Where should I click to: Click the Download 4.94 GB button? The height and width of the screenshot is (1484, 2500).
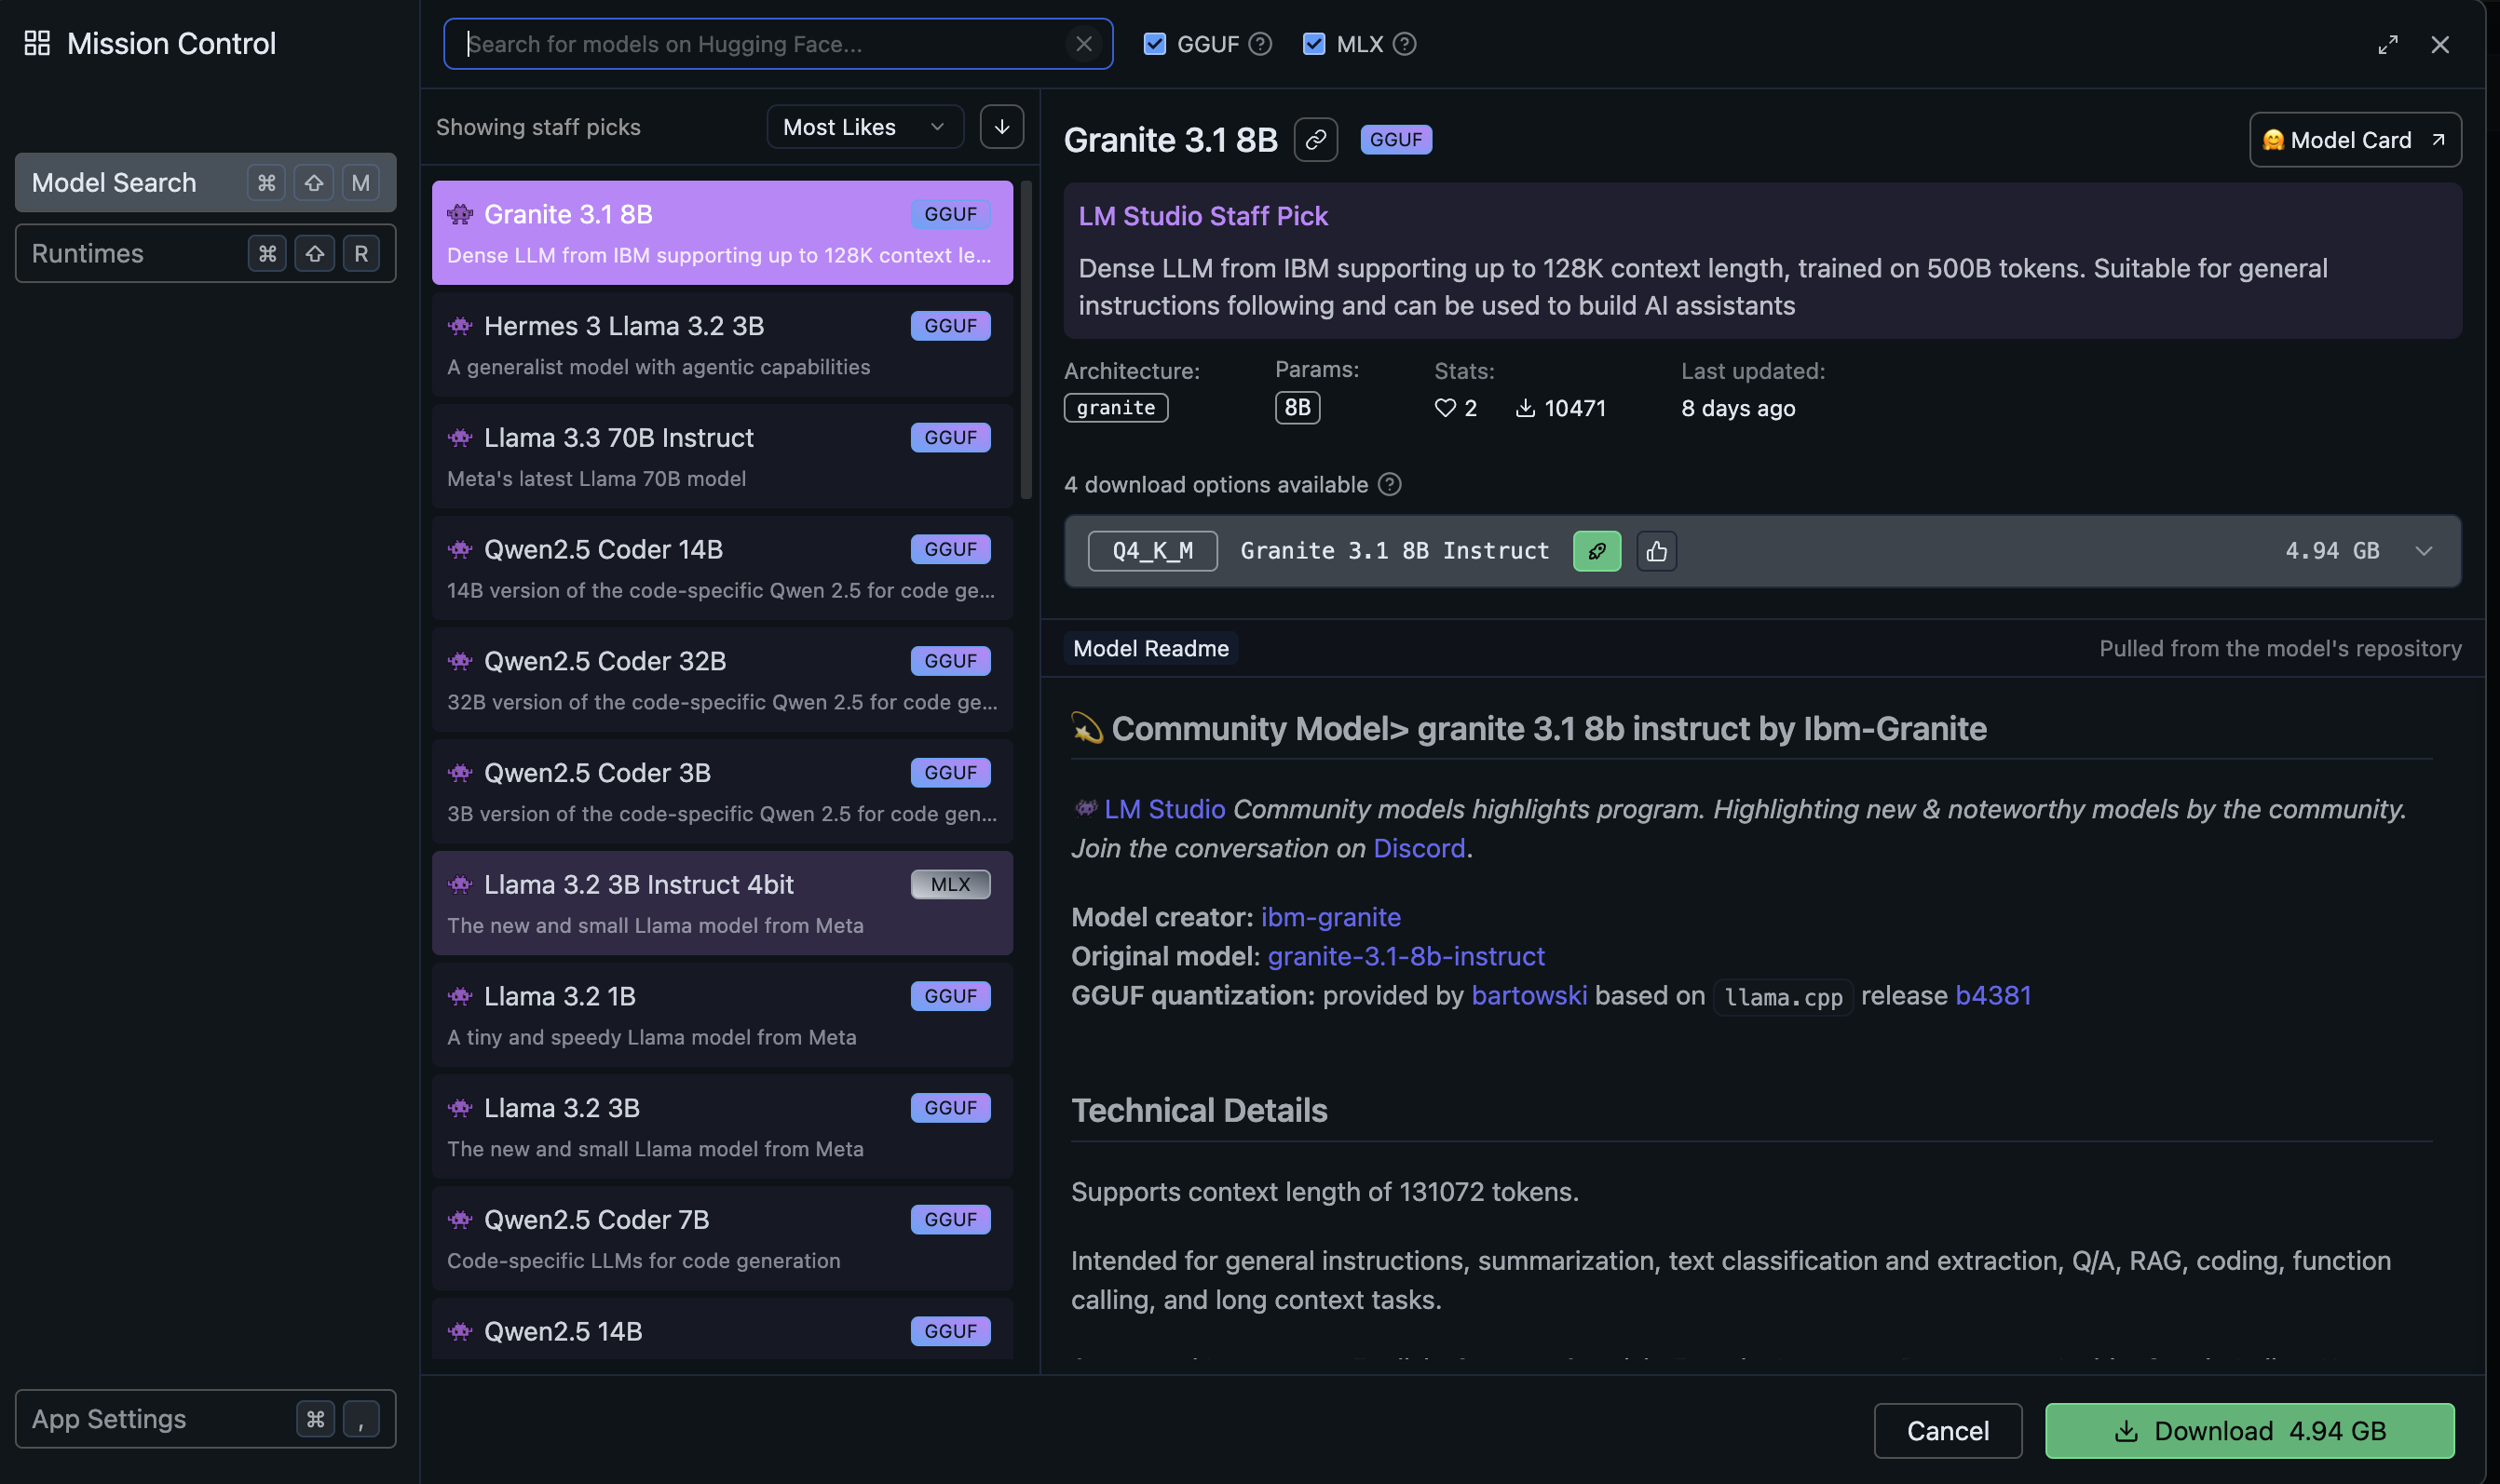(x=2249, y=1431)
